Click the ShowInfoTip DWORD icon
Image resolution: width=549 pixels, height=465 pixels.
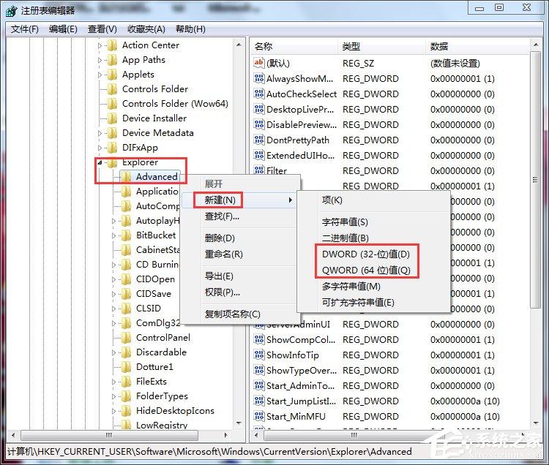click(x=258, y=355)
